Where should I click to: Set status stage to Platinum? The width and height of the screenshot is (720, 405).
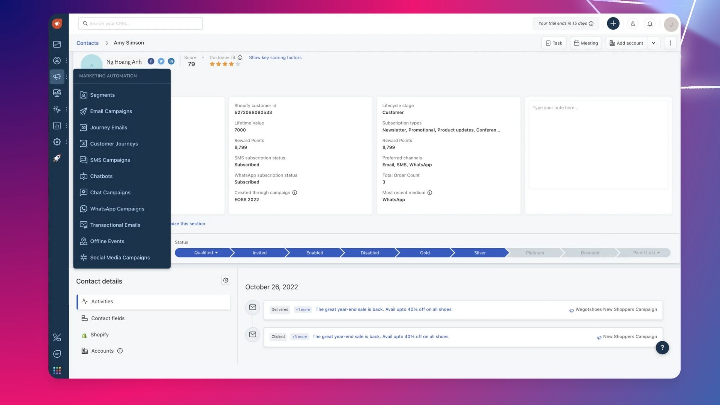coord(535,253)
